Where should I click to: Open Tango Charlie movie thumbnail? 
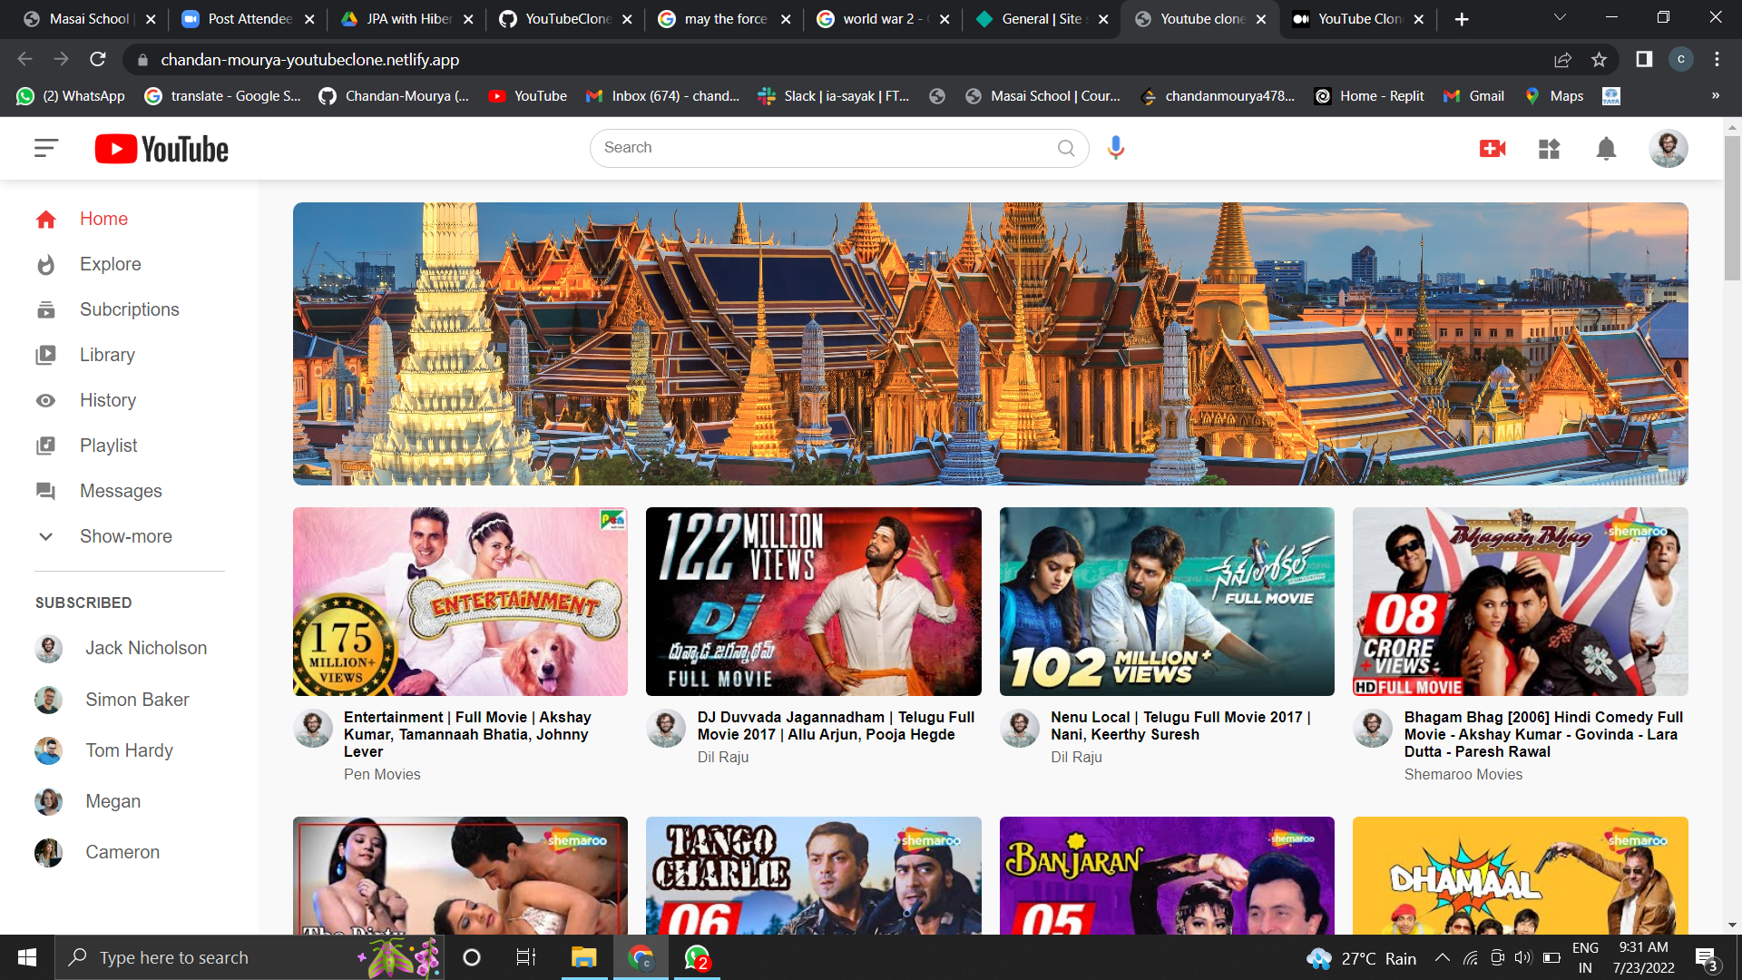tap(814, 876)
